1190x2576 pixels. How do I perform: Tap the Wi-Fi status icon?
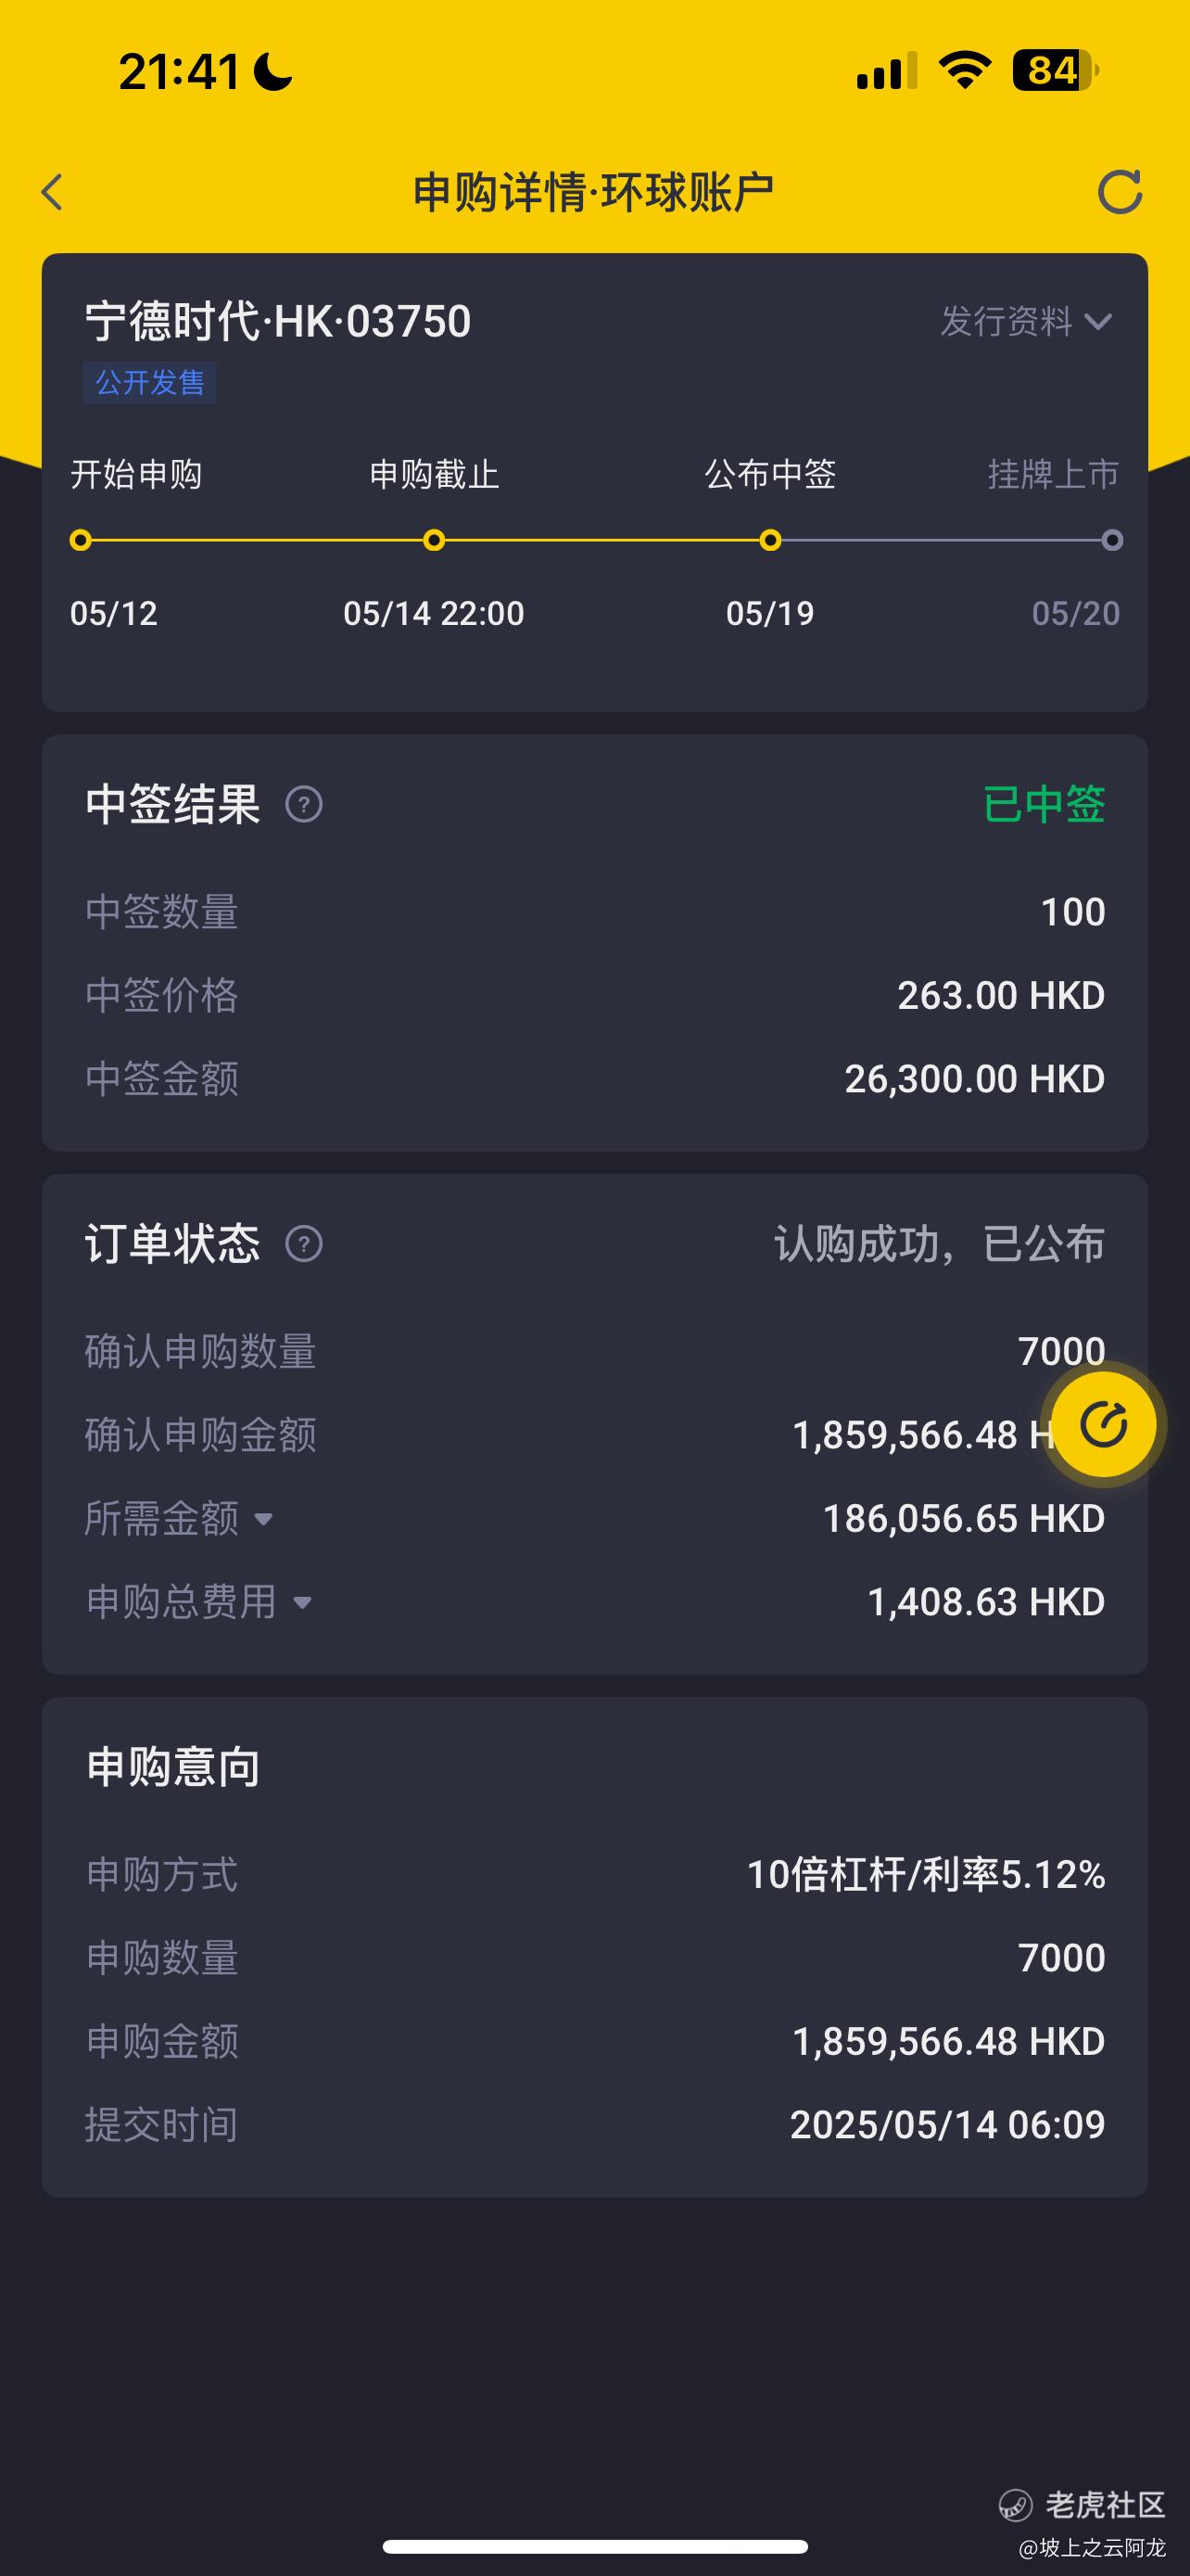[x=964, y=70]
